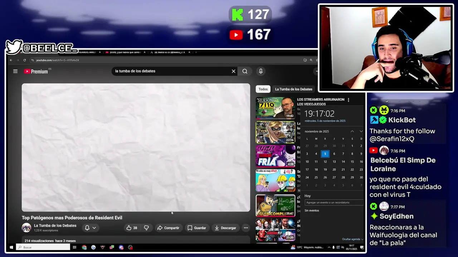Click video title Top Patógenos mas Poderosos
458x257 pixels.
coord(72,218)
